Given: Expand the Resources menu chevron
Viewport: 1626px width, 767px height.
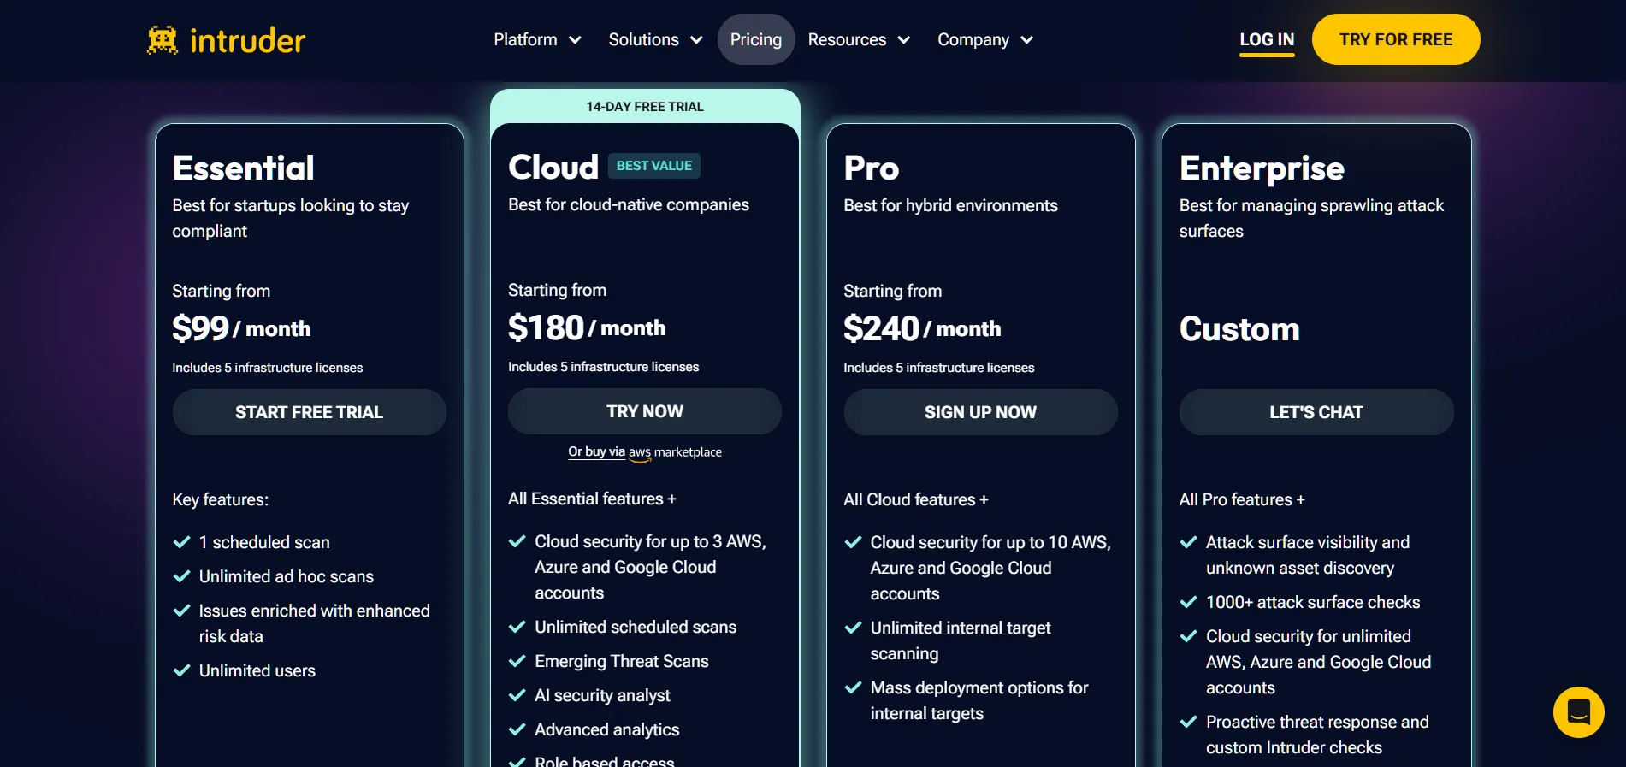Looking at the screenshot, I should point(903,40).
